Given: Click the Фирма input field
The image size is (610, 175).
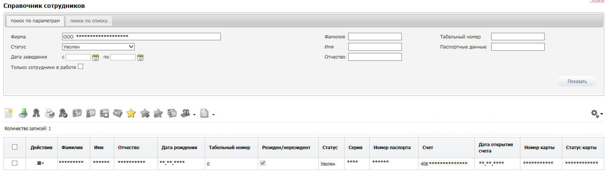Looking at the screenshot, I should tap(141, 36).
